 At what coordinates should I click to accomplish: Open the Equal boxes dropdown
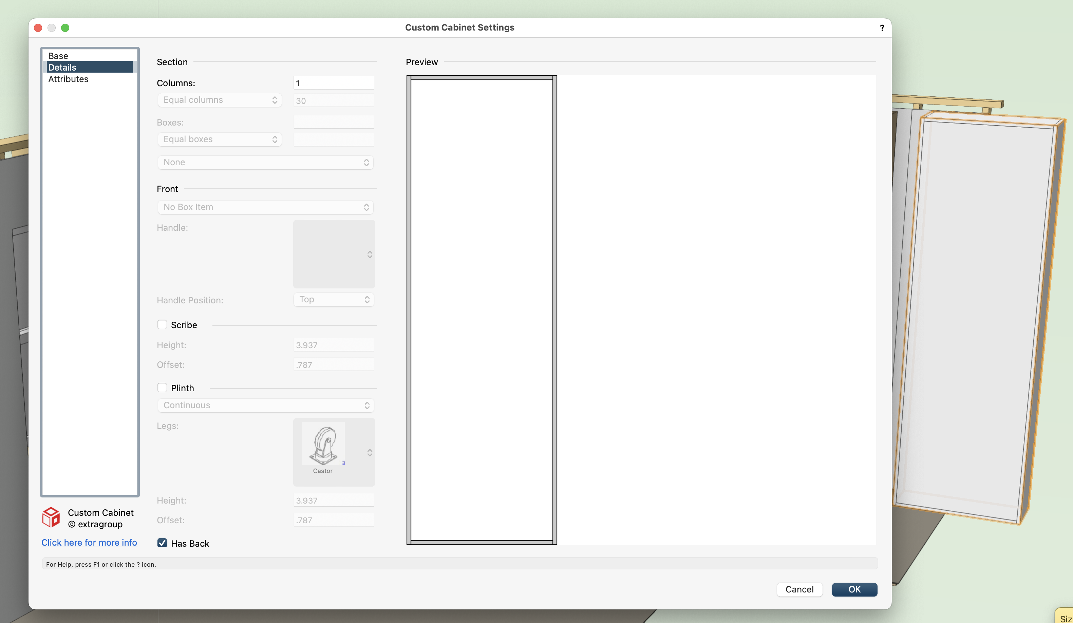[x=220, y=139]
